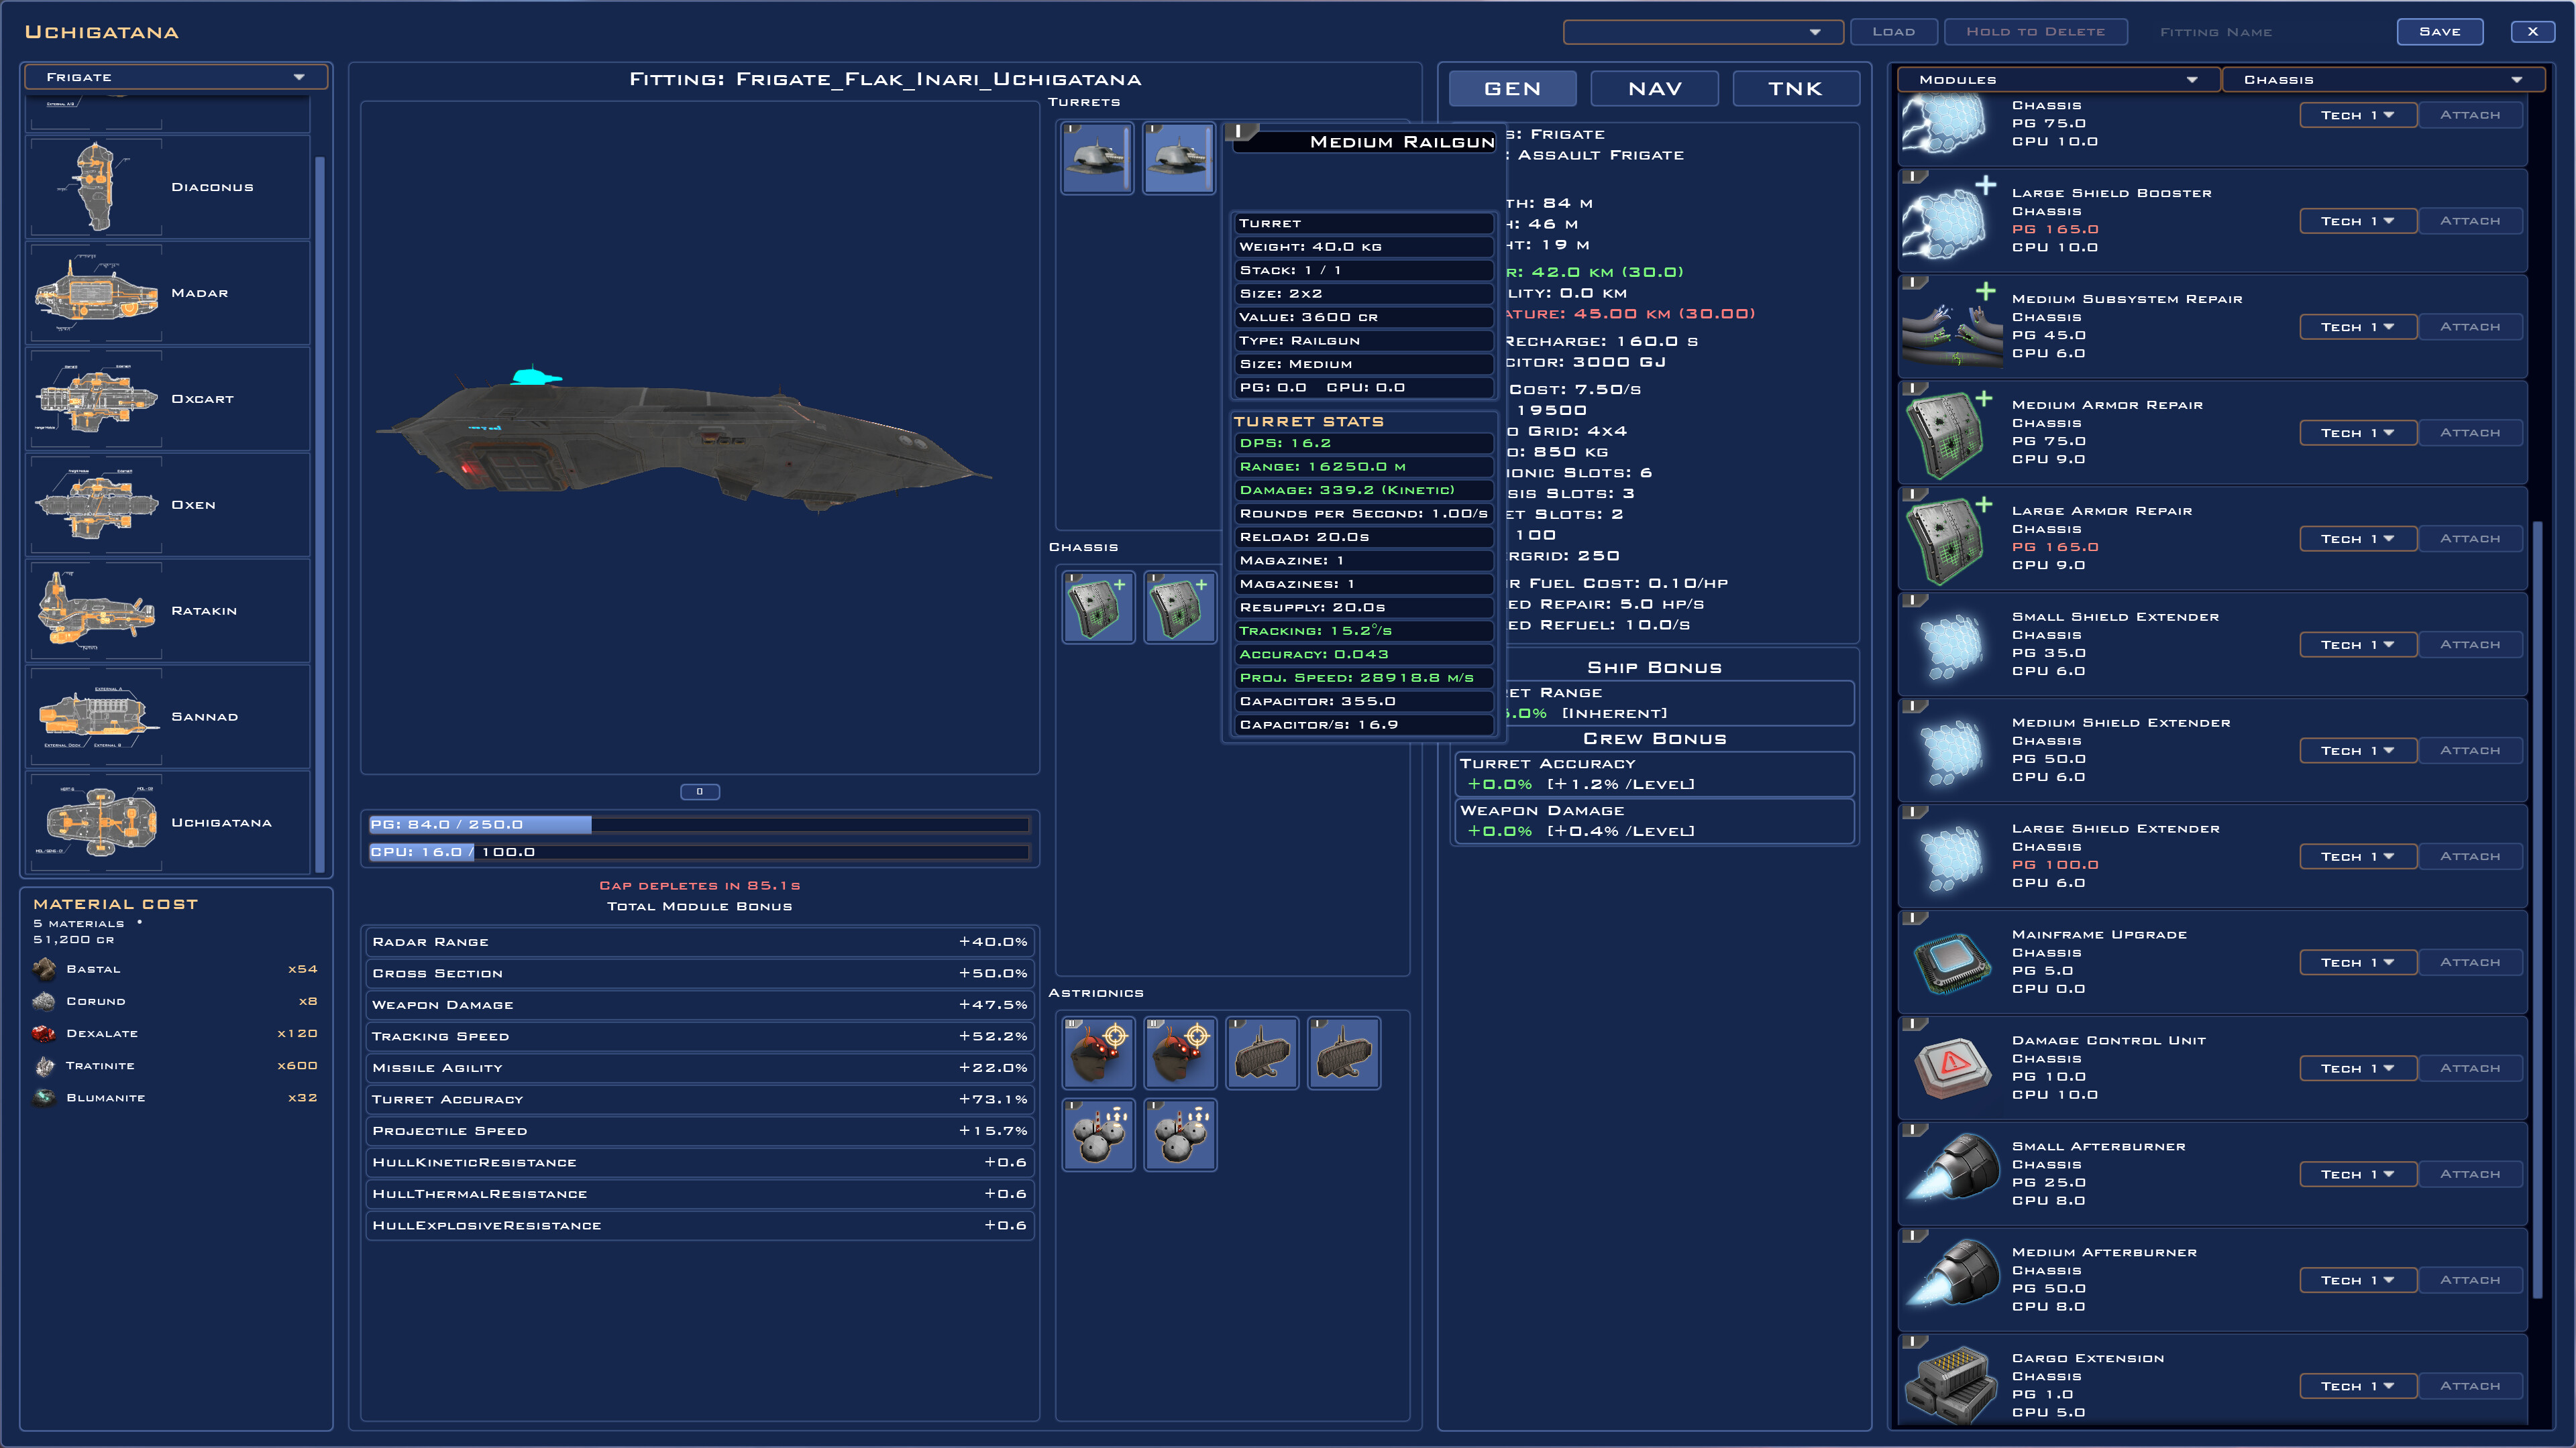Select the fourth astrionics slot module icon
Screen dimensions: 2576x1448
pyautogui.click(x=1344, y=1052)
